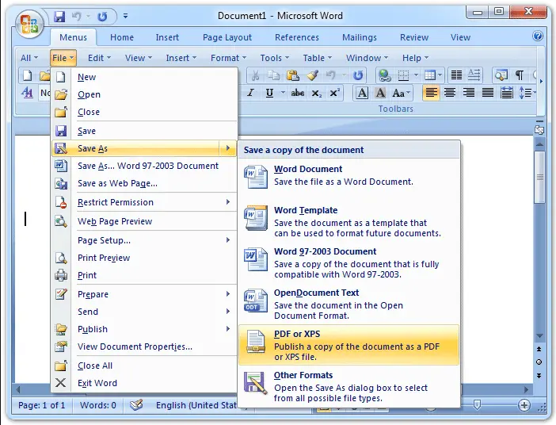Expand the Page Setup submenu
The image size is (556, 425).
pos(144,240)
